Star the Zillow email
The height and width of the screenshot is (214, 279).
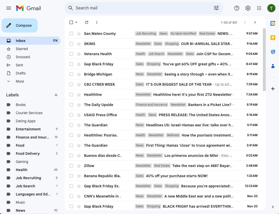pos(79,166)
